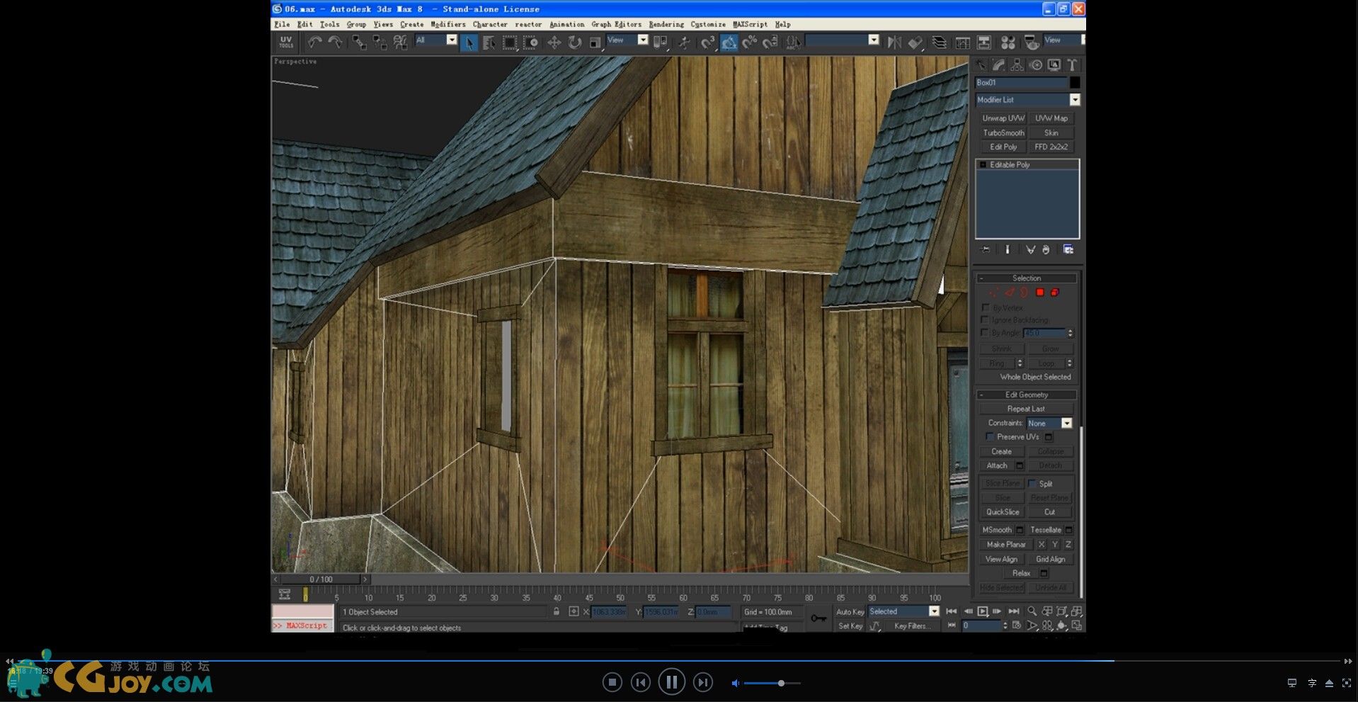Pause the video with the pause button

point(671,682)
